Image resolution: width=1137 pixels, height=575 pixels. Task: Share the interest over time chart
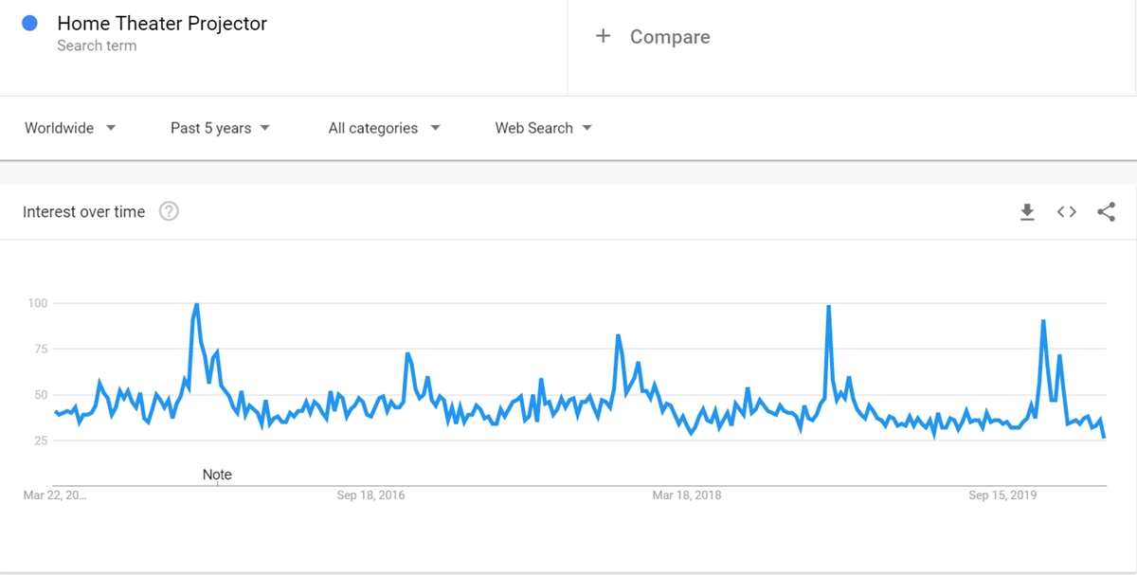[1106, 212]
